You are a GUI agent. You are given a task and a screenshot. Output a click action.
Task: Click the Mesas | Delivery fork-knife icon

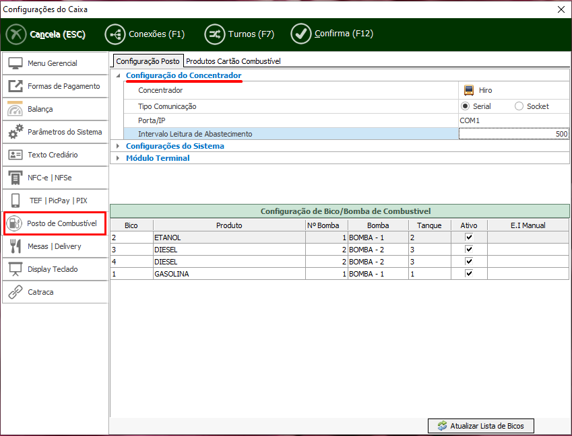[x=15, y=246]
